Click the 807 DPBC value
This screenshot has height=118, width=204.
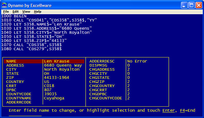48,90
